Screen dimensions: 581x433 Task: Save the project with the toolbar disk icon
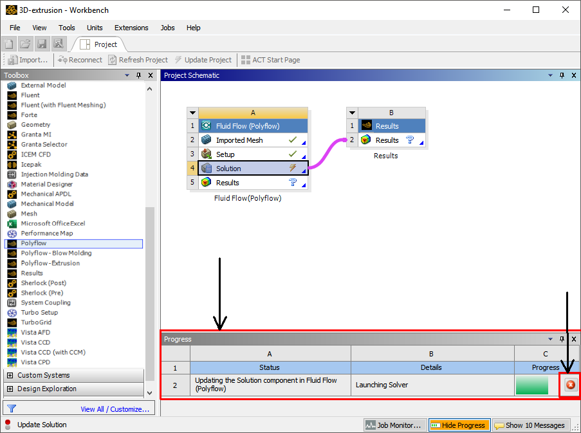tap(41, 43)
